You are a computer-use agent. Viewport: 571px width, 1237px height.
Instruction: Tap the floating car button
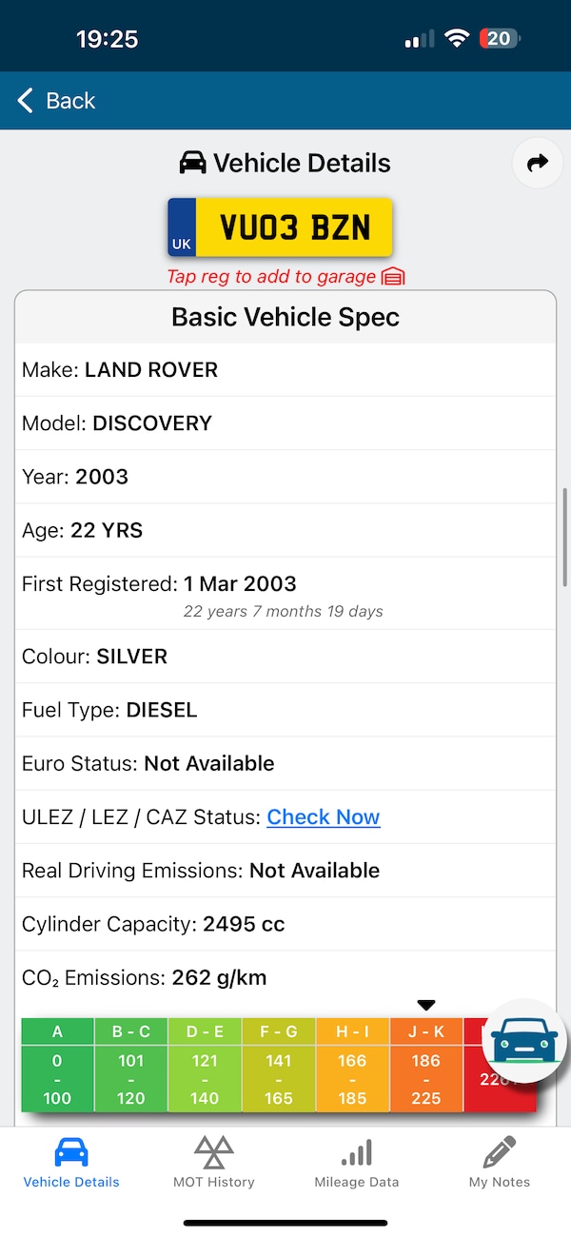[x=523, y=1042]
